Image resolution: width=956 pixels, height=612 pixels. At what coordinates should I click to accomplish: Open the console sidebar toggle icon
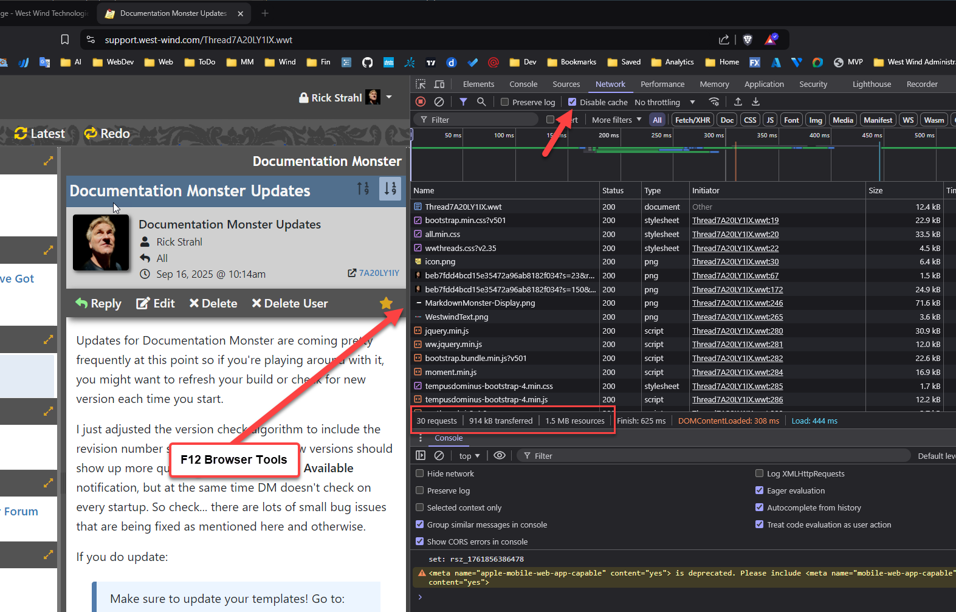coord(421,456)
